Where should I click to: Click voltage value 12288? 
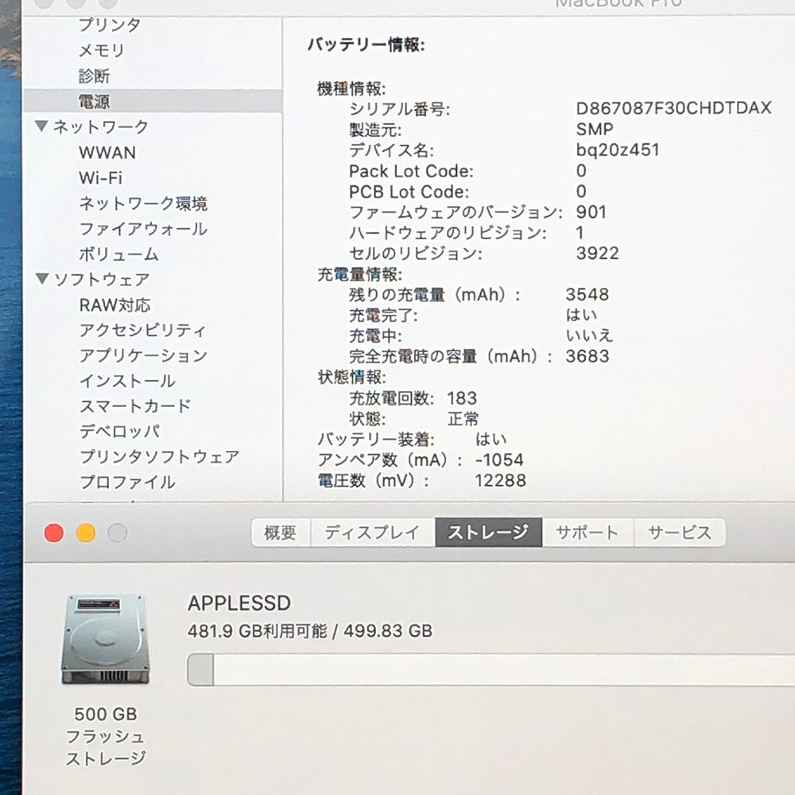[500, 480]
